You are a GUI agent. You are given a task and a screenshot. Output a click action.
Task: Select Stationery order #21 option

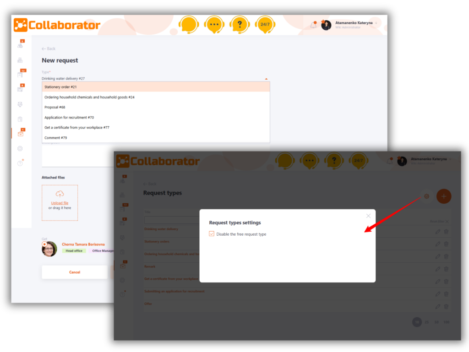coord(156,87)
